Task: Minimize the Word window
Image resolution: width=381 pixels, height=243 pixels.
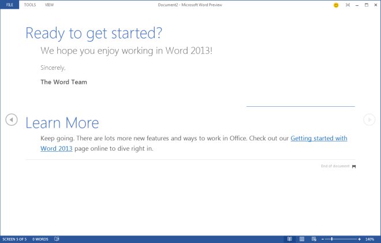Action: coord(357,5)
